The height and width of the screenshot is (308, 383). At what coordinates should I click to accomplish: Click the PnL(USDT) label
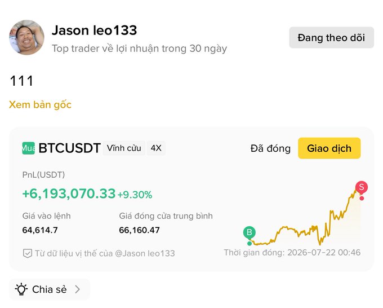tap(43, 175)
